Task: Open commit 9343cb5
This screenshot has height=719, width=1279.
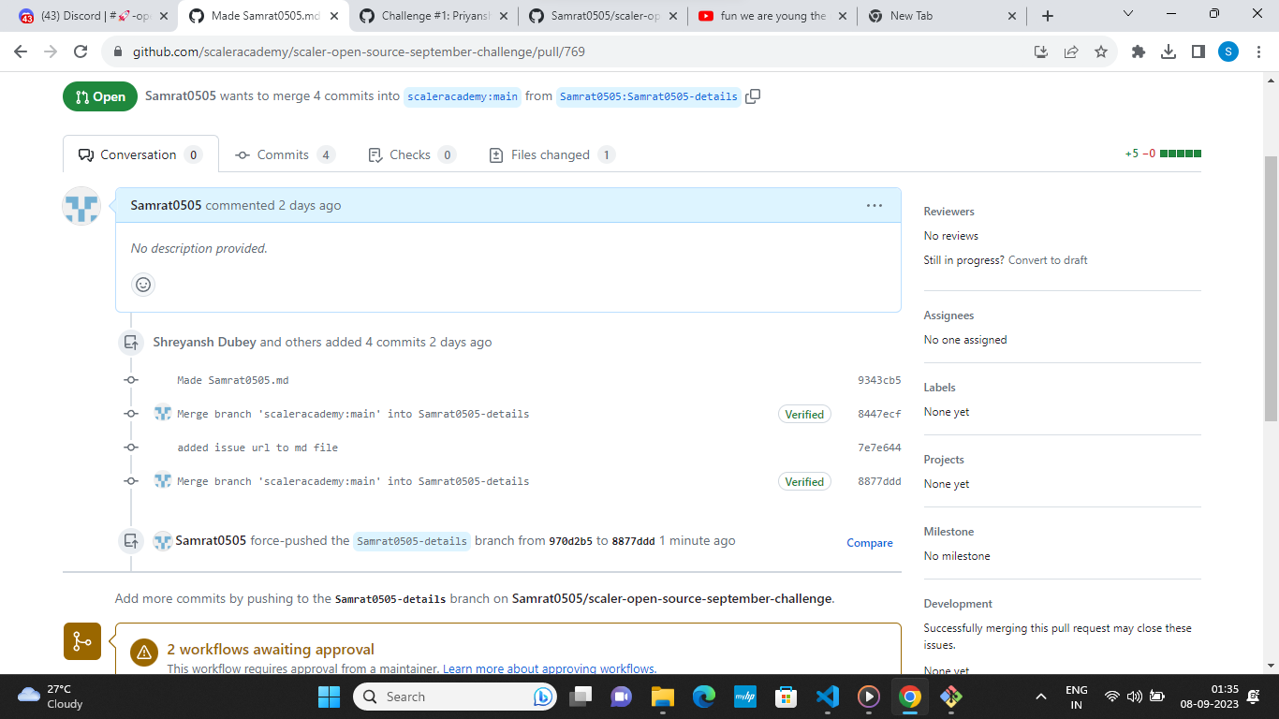Action: coord(881,380)
